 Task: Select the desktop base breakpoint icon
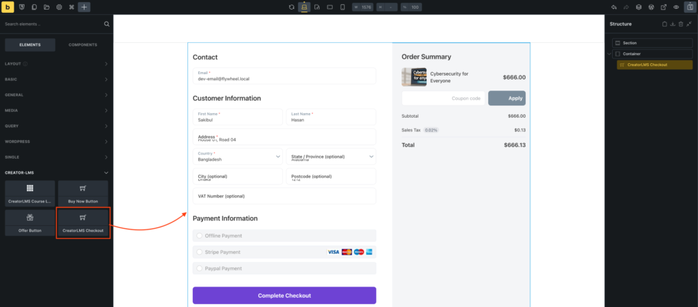click(x=304, y=7)
